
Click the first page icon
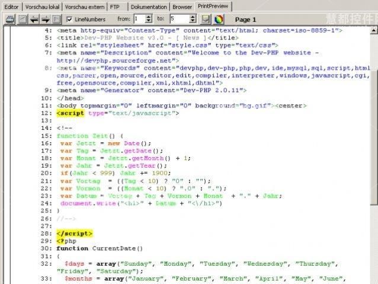[23, 20]
